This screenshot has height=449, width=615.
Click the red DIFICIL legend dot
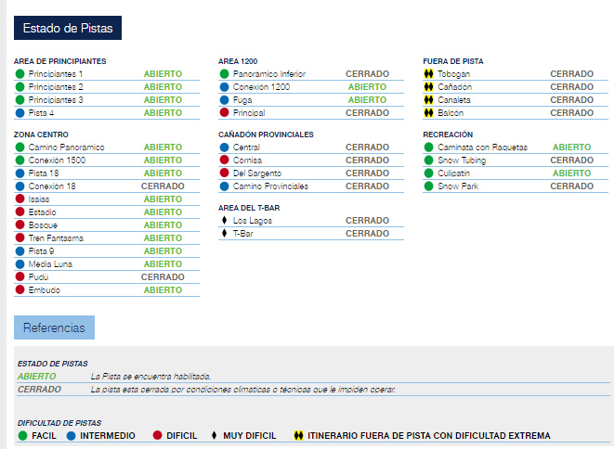[157, 435]
